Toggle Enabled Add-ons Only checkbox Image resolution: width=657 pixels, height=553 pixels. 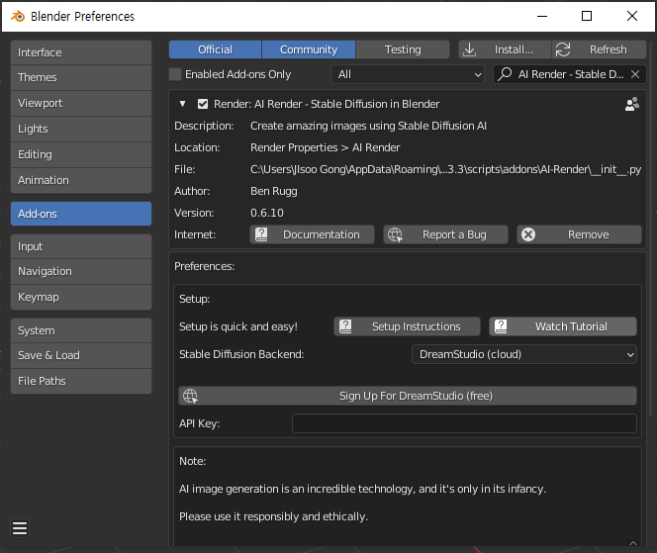point(175,74)
